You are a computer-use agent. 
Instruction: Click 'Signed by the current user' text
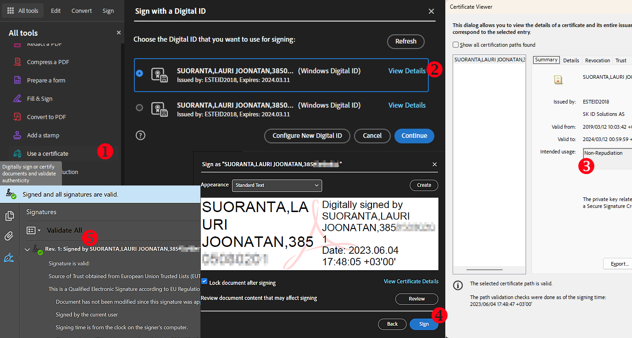coord(87,315)
